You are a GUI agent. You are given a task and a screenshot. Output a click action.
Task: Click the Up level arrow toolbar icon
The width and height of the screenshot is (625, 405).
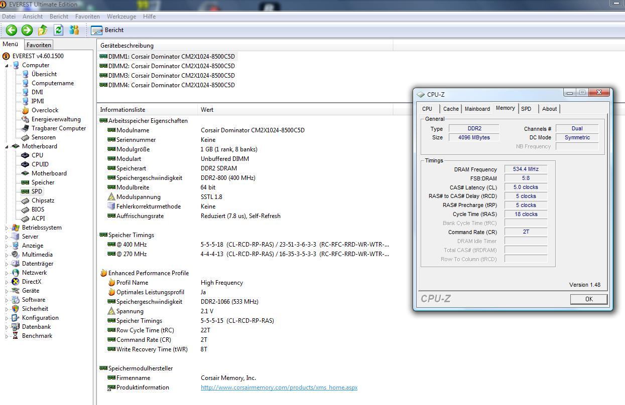43,30
